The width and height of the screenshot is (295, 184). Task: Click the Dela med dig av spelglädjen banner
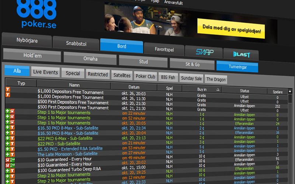click(x=231, y=29)
